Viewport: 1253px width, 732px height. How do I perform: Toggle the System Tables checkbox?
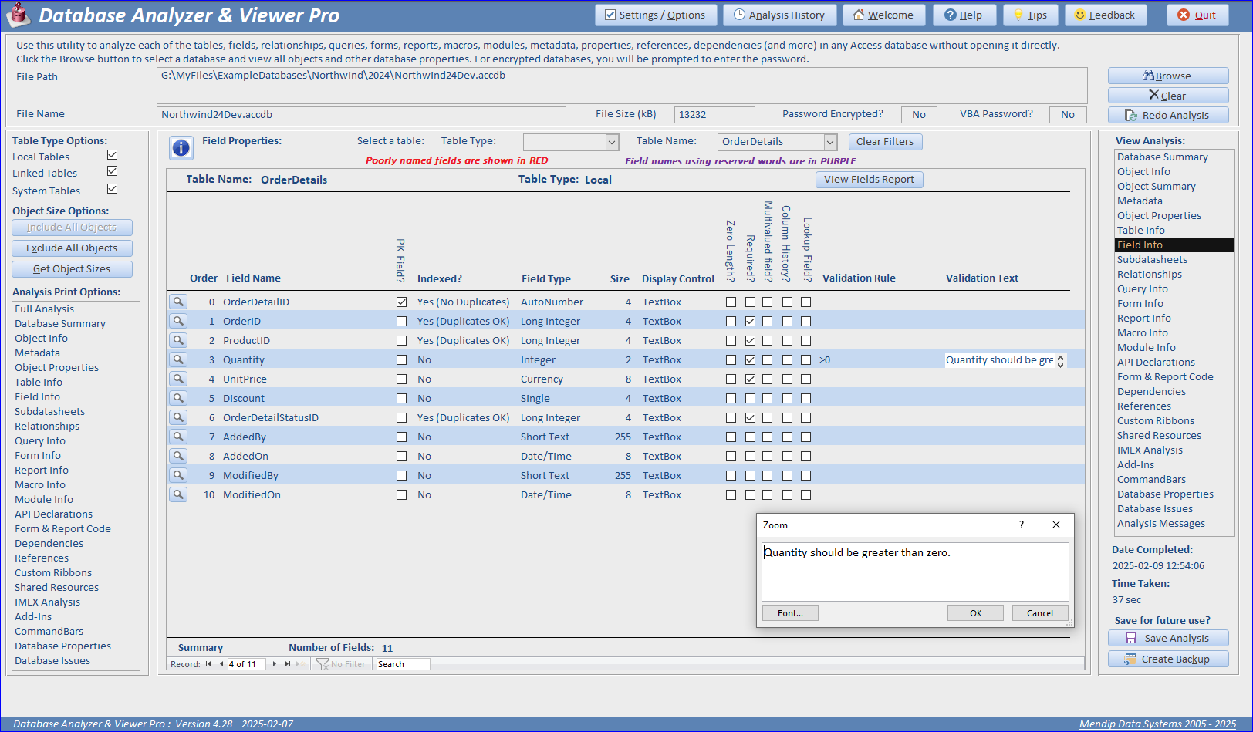[113, 189]
